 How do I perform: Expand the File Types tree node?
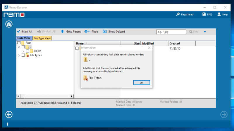19,55
